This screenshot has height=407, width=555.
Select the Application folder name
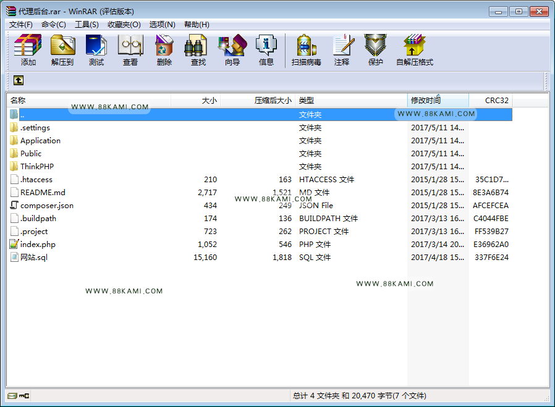point(40,141)
